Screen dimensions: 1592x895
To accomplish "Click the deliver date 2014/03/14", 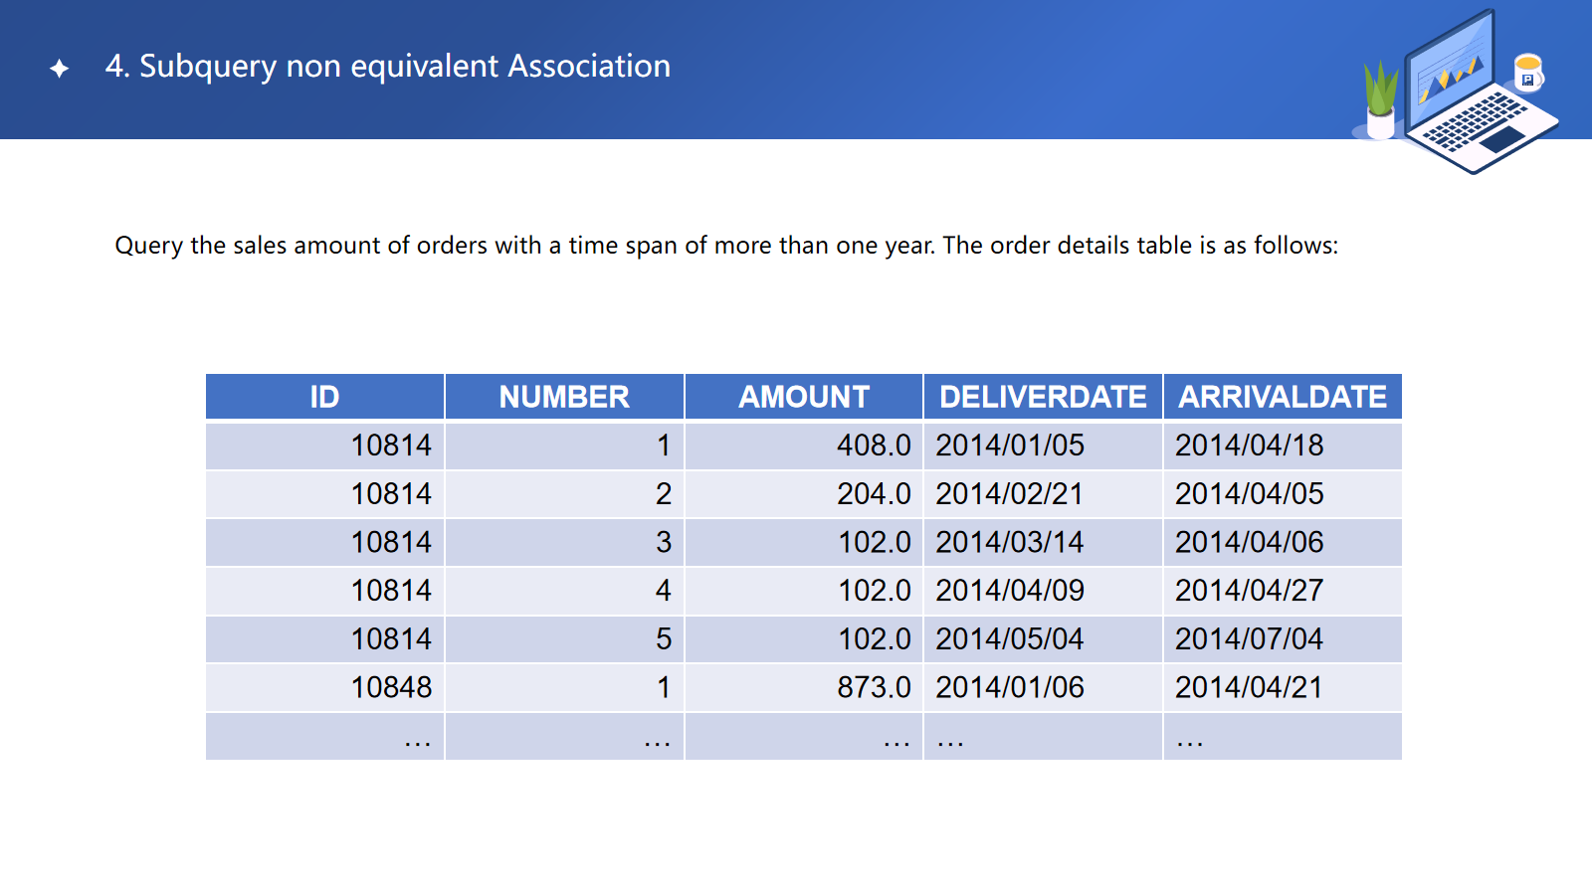I will click(1009, 543).
